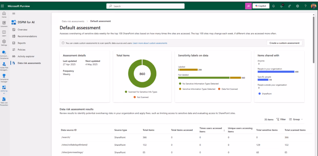This screenshot has height=156, width=318.
Task: Follow Learn more about custom assessments link
Action: tap(150, 43)
